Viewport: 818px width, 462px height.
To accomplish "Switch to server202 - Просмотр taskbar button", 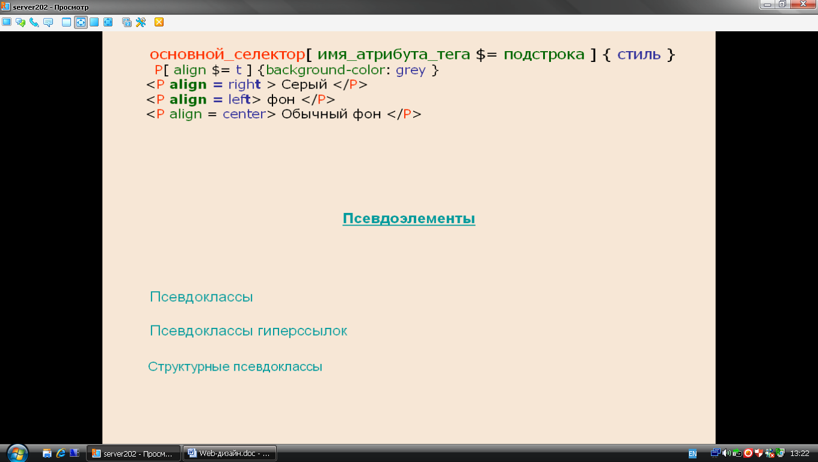I will (134, 454).
